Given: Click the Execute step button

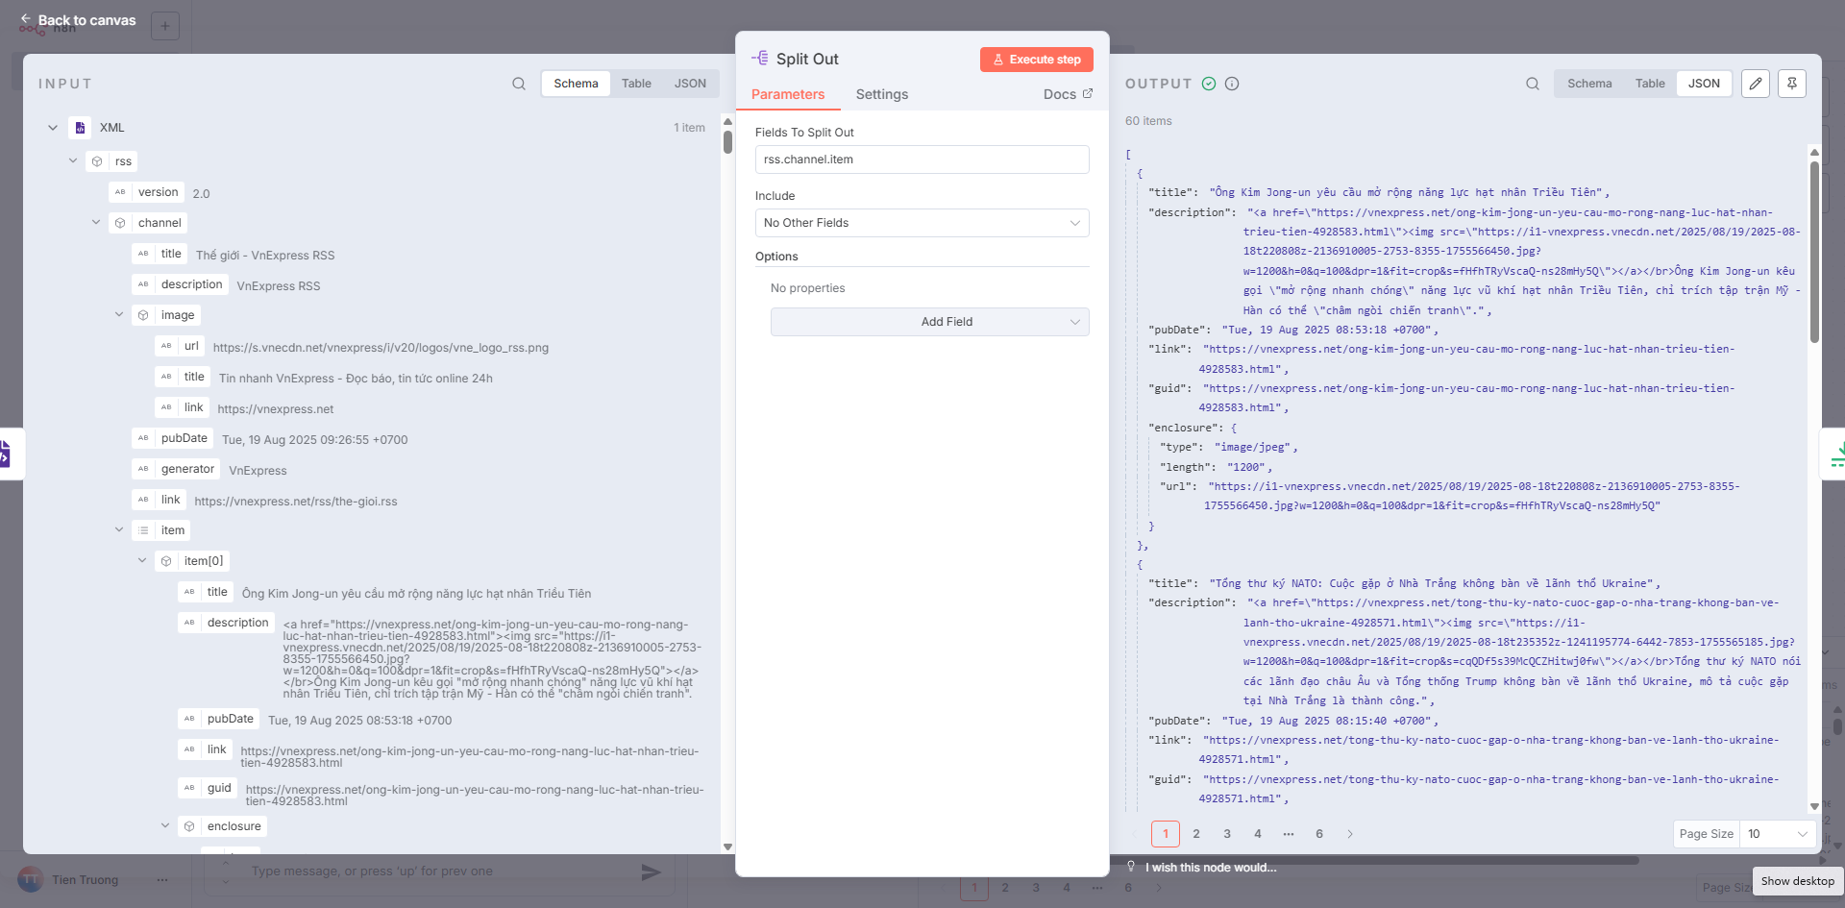Looking at the screenshot, I should coord(1037,60).
